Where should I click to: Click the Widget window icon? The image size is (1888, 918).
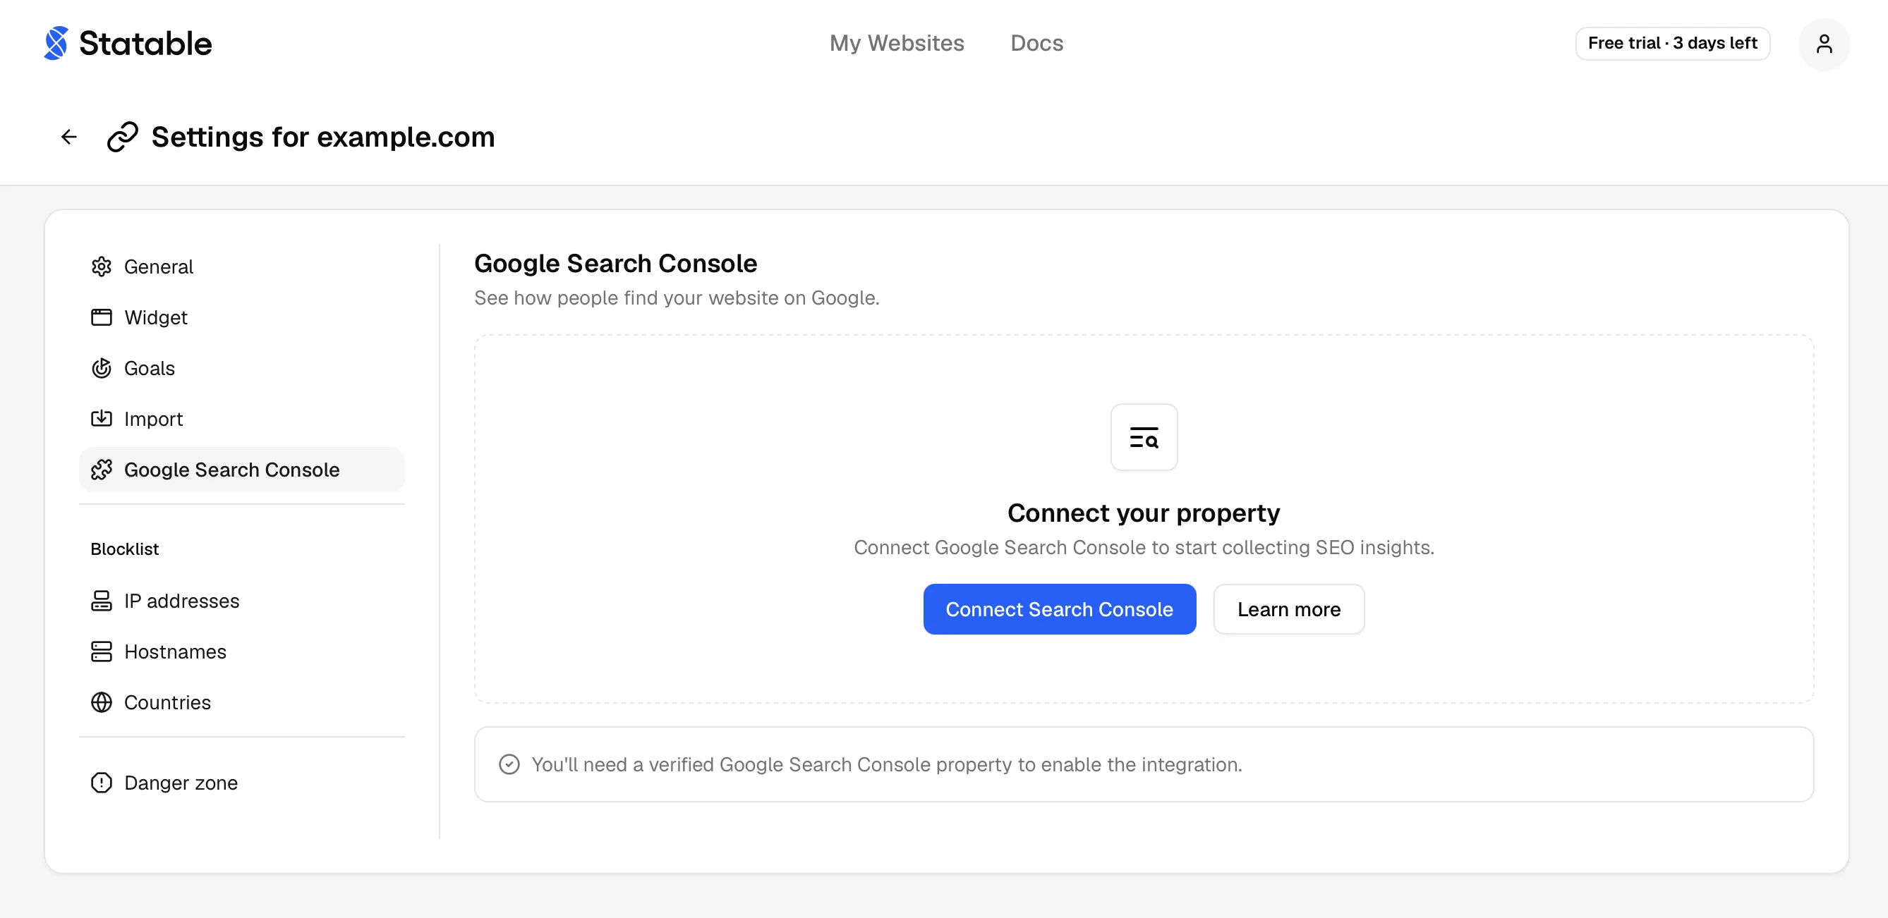[x=101, y=317]
